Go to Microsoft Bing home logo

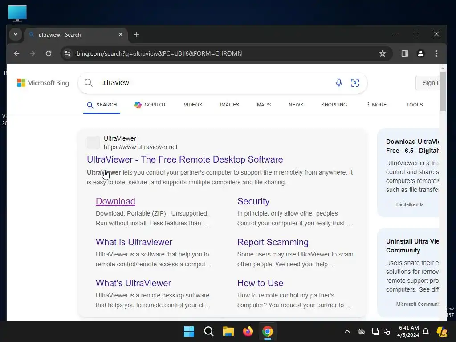[x=43, y=83]
